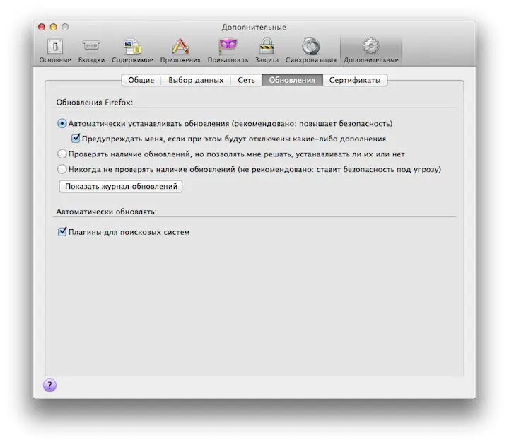Select Никогда не проверять обновления radio option
509x445 pixels.
point(62,169)
